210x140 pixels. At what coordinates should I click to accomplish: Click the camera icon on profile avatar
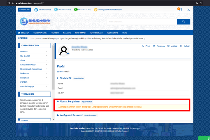click(x=68, y=53)
